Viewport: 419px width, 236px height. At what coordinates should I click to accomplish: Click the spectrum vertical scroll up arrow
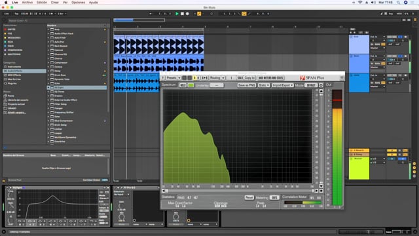point(321,91)
